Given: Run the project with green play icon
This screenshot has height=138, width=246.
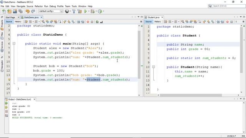Looking at the screenshot, I should 85,11.
